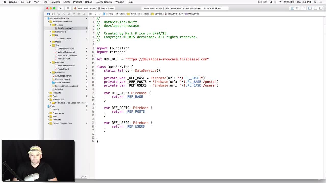Screen dimensions: 326x183
Task: Open MaterialView.swift file
Action: (x=65, y=49)
